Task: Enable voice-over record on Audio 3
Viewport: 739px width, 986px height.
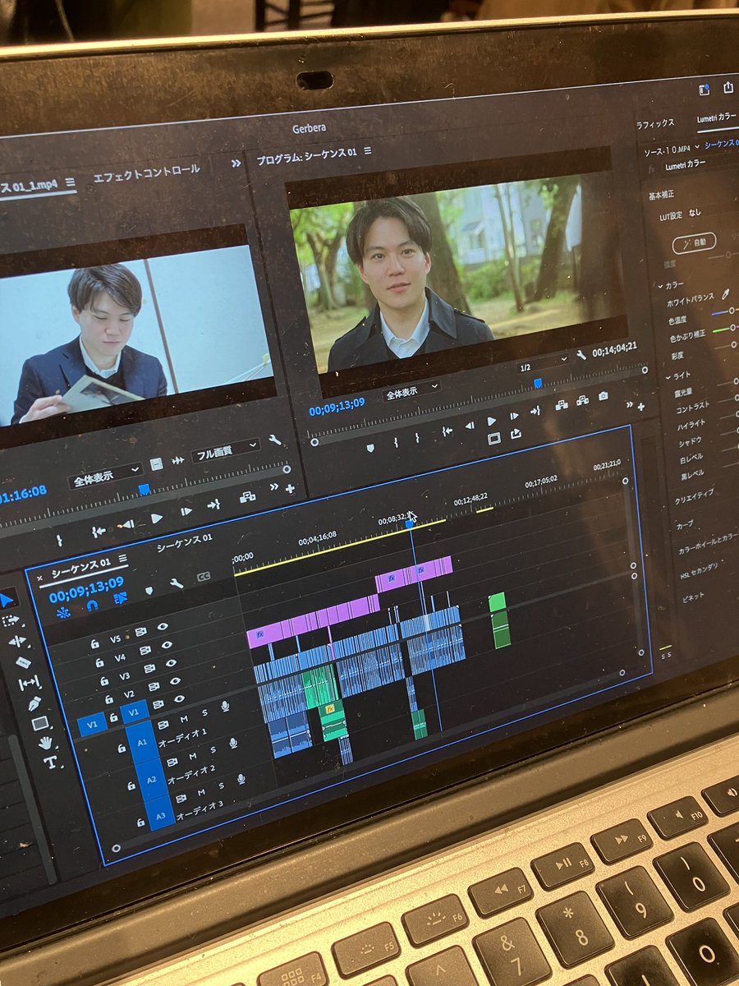Action: 241,778
